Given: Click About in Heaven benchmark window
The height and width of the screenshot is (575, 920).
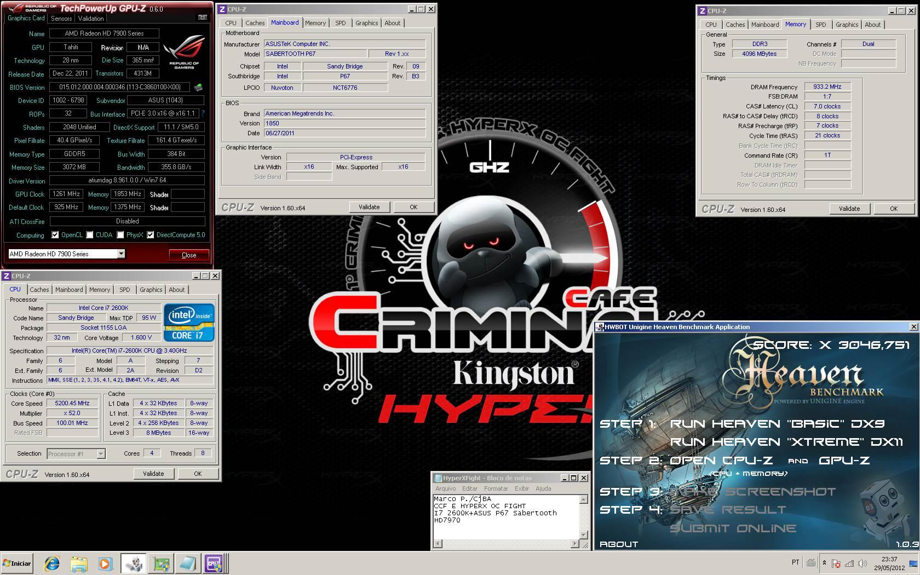Looking at the screenshot, I should (x=619, y=544).
